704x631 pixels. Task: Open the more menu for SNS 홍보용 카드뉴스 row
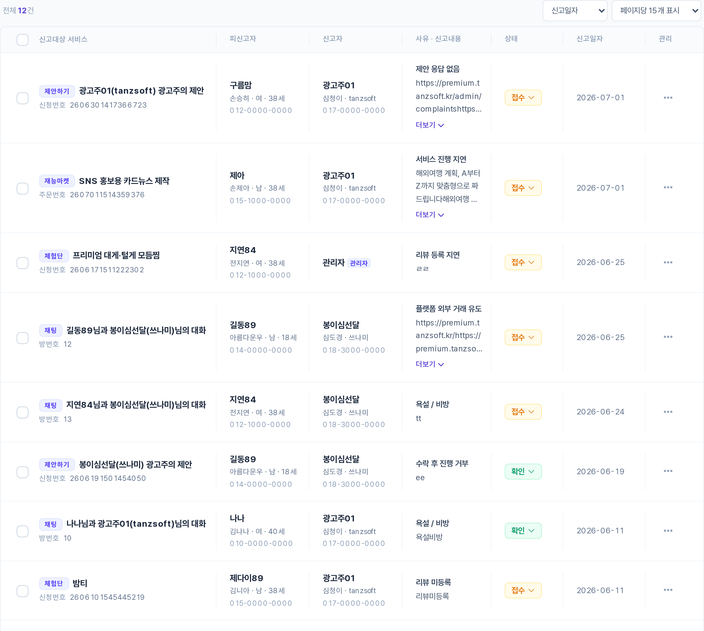tap(668, 188)
